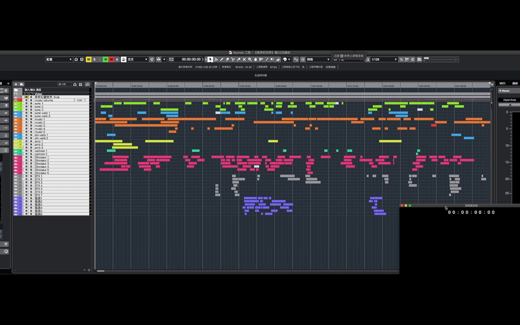Open VSTi rack settings gear
This screenshot has height=325, width=520.
tap(510, 105)
